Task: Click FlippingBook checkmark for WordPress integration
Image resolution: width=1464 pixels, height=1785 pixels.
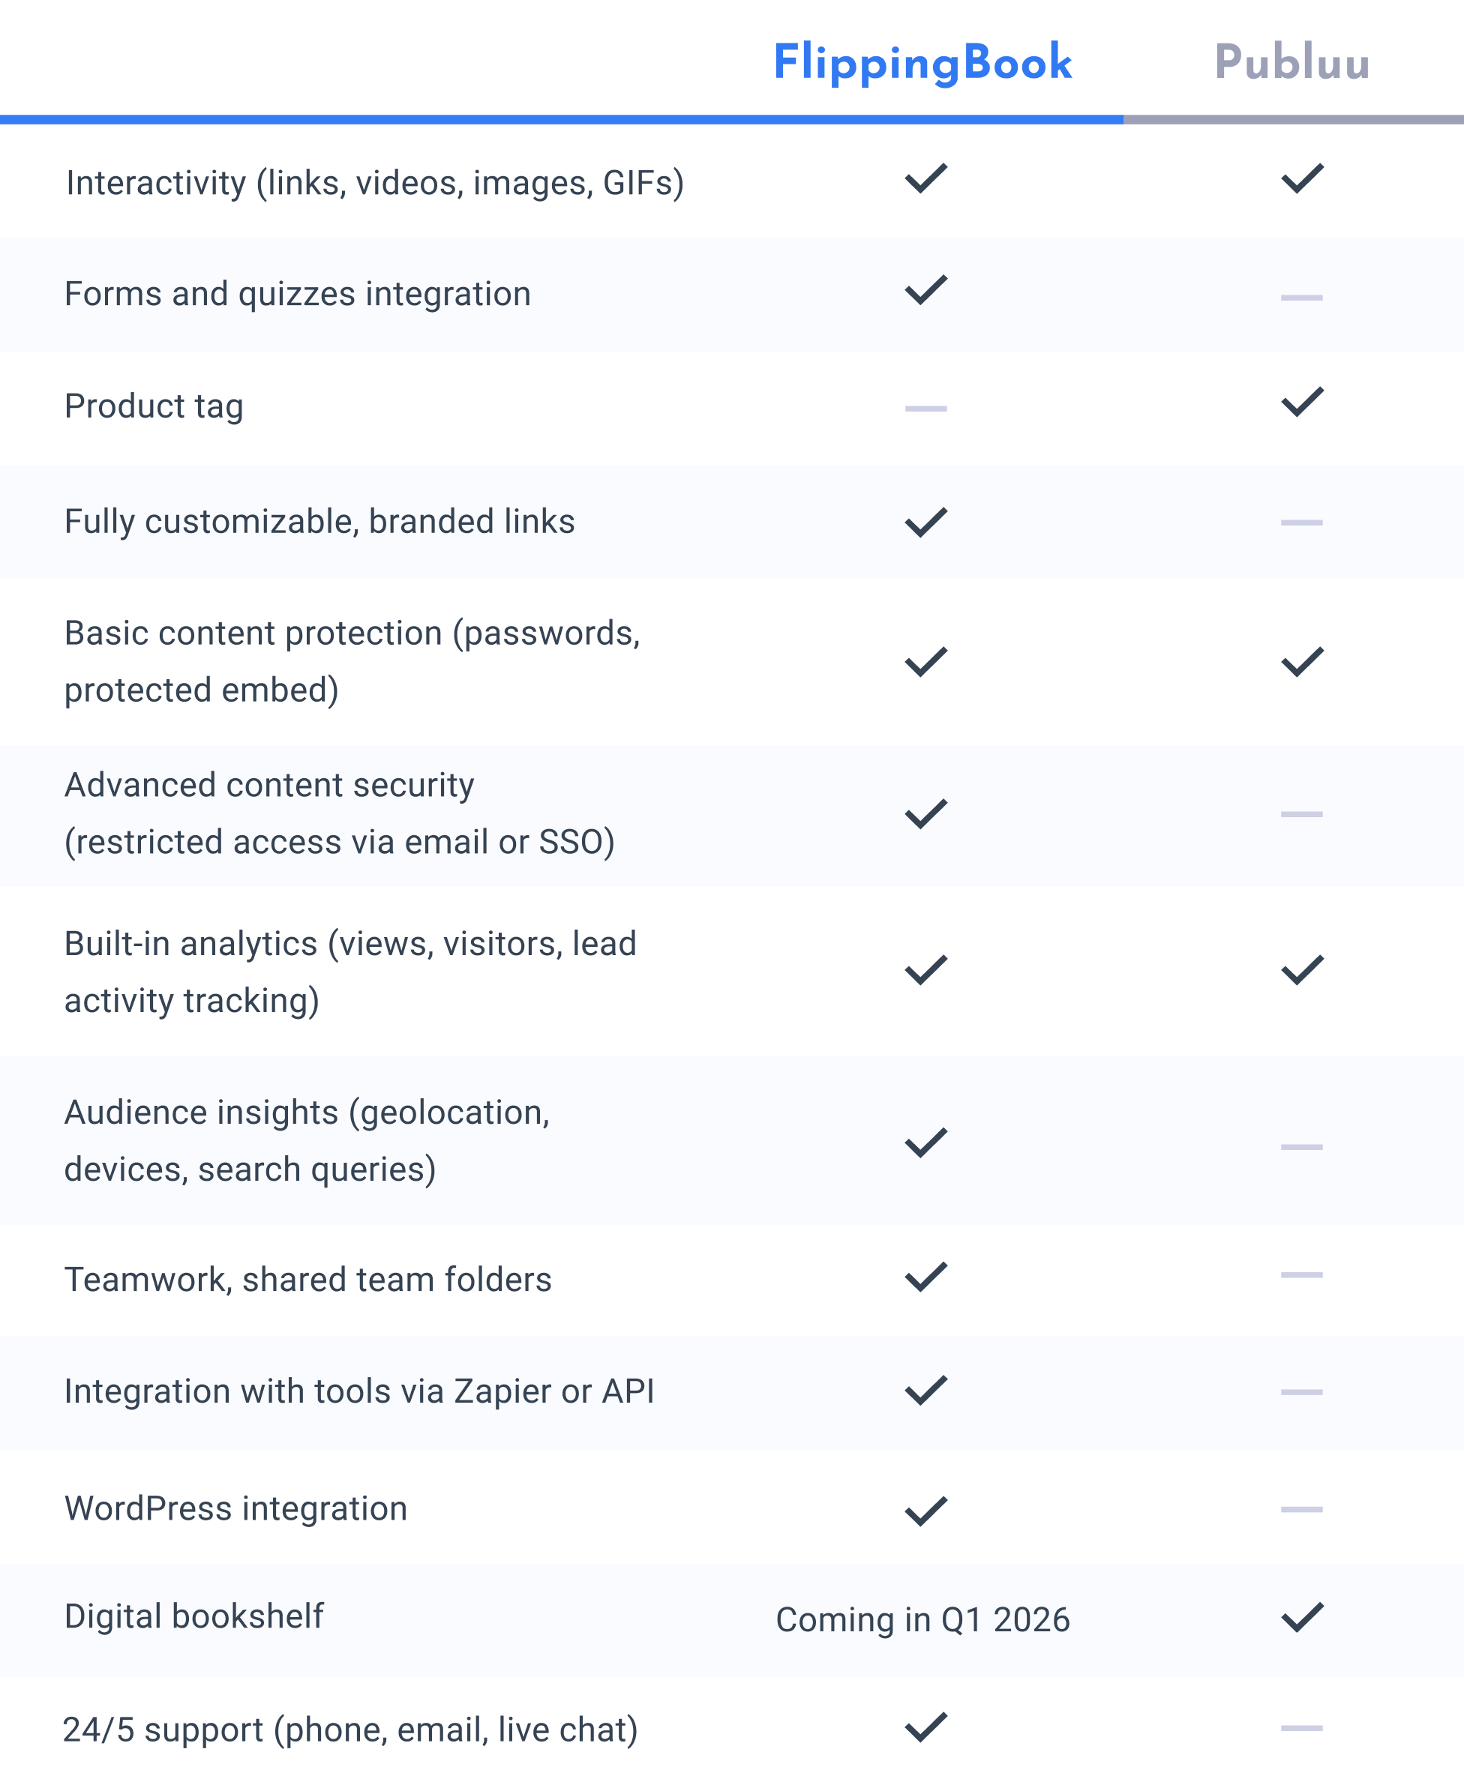Action: (x=926, y=1511)
